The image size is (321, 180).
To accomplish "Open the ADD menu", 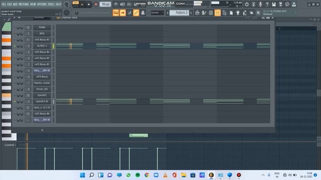I will tap(15, 4).
